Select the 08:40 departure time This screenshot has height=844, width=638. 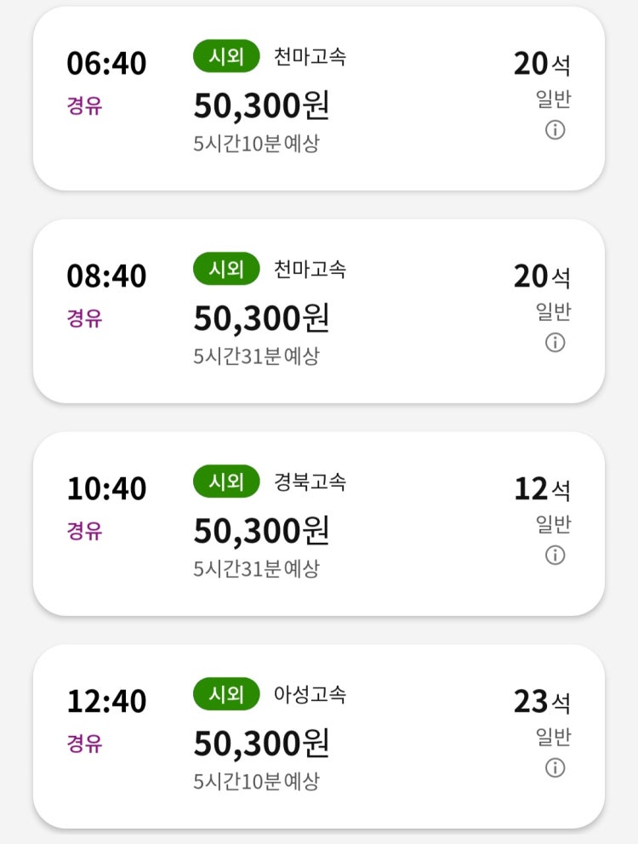(x=106, y=277)
